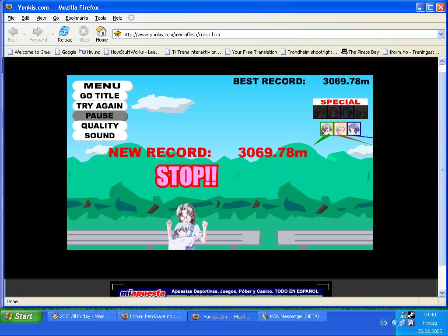This screenshot has height=336, width=448.
Task: Click the miapuesta banner advertisement
Action: [x=220, y=292]
